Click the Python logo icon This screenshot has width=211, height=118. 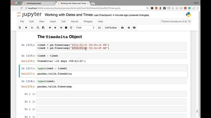188,14
